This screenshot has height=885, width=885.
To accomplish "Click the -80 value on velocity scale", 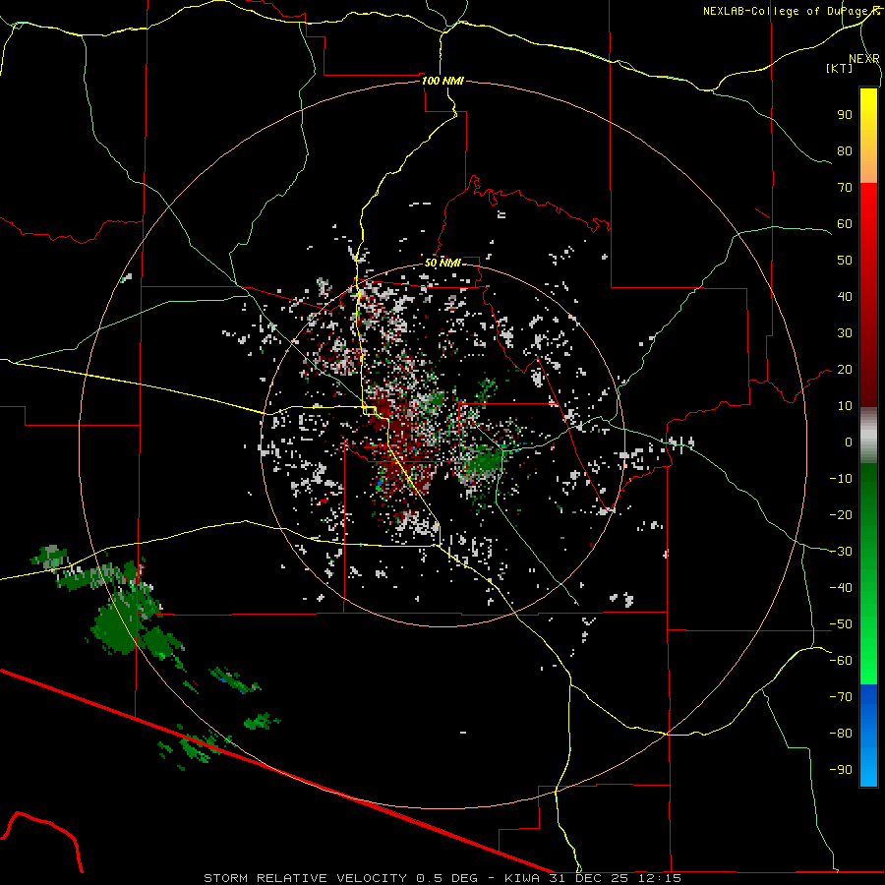I will [x=841, y=734].
